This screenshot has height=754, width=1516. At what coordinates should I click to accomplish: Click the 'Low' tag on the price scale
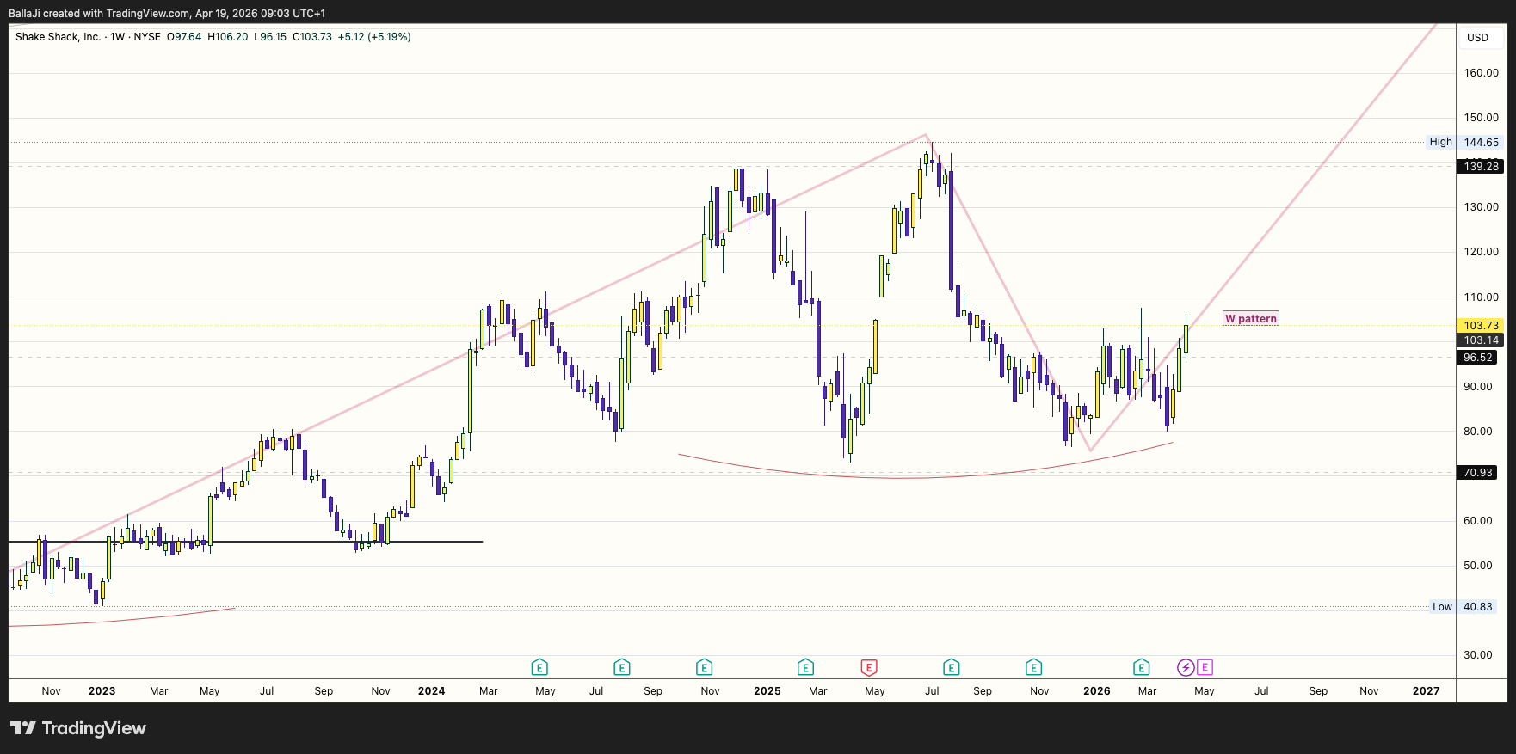1442,606
